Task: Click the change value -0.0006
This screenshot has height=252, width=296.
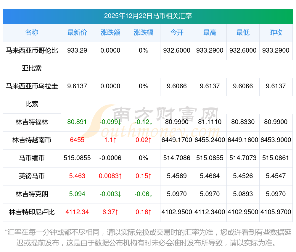Action: (110, 158)
